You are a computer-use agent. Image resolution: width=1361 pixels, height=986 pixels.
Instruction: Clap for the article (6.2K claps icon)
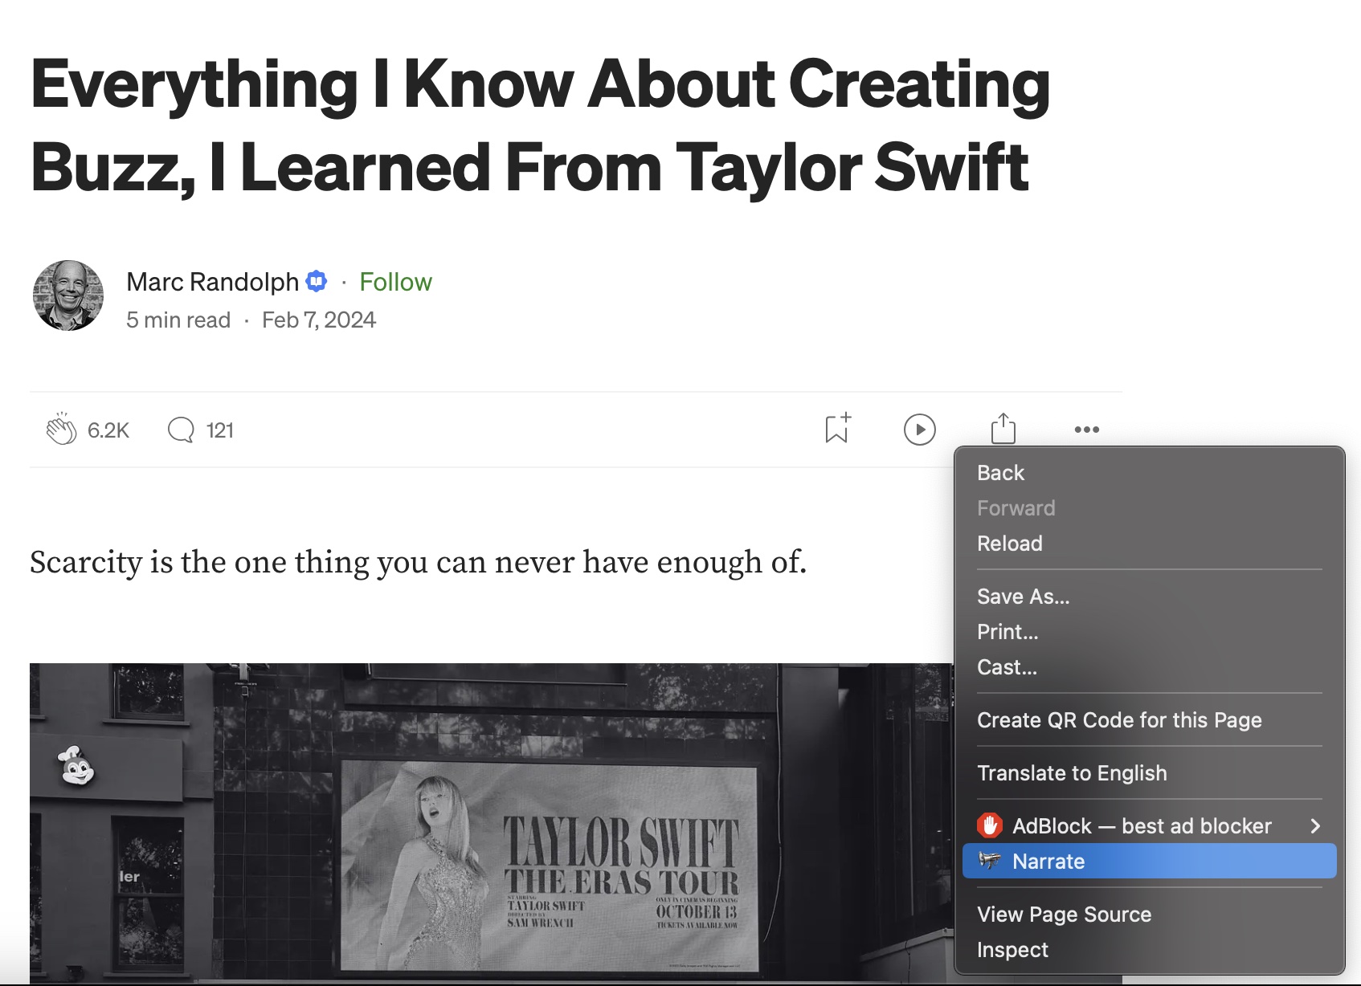point(61,430)
